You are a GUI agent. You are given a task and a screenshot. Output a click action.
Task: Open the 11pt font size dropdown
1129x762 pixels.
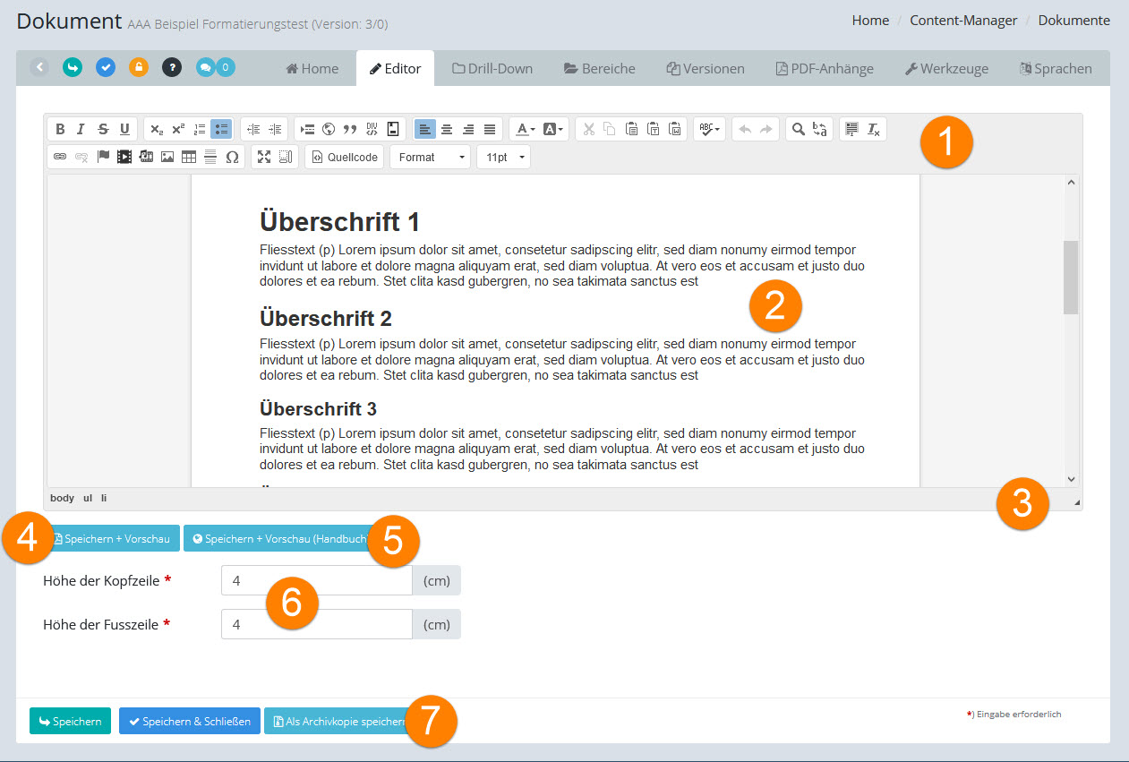503,157
